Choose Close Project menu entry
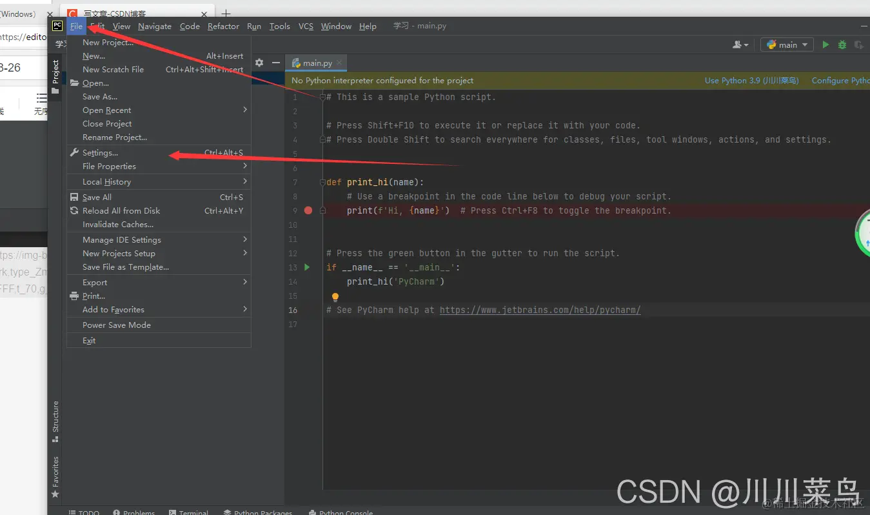The width and height of the screenshot is (870, 515). 159,123
